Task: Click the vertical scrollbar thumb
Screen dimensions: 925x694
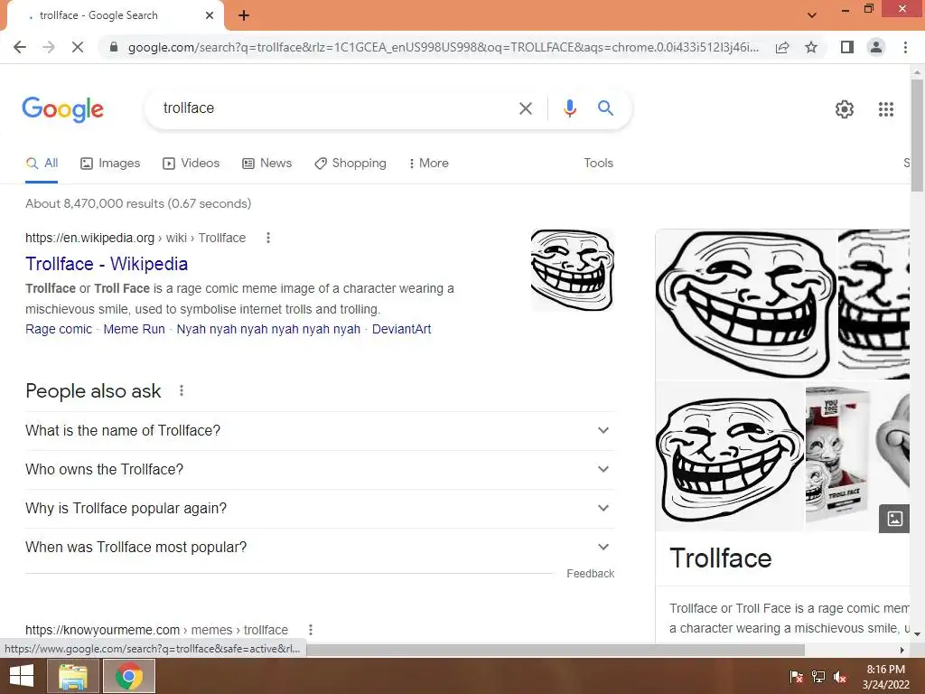Action: 917,135
